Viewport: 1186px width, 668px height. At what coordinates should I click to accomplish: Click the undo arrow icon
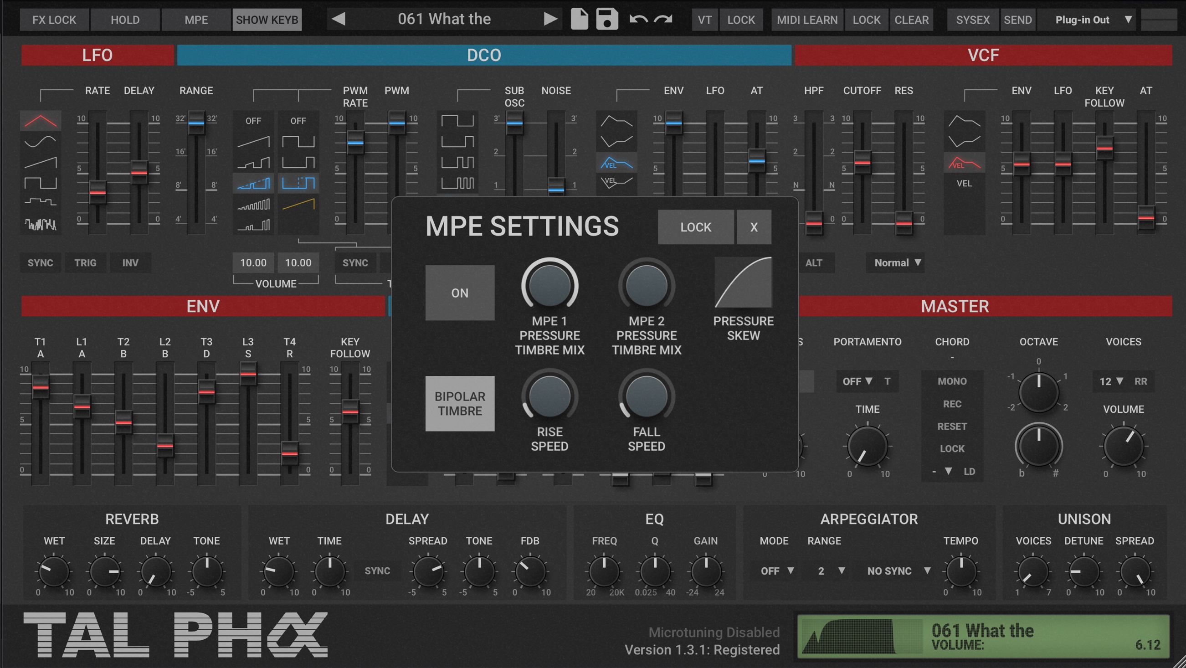click(x=638, y=19)
